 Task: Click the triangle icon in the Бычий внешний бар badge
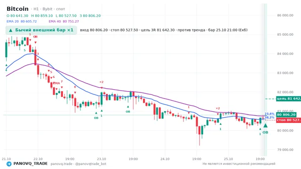click(x=11, y=30)
